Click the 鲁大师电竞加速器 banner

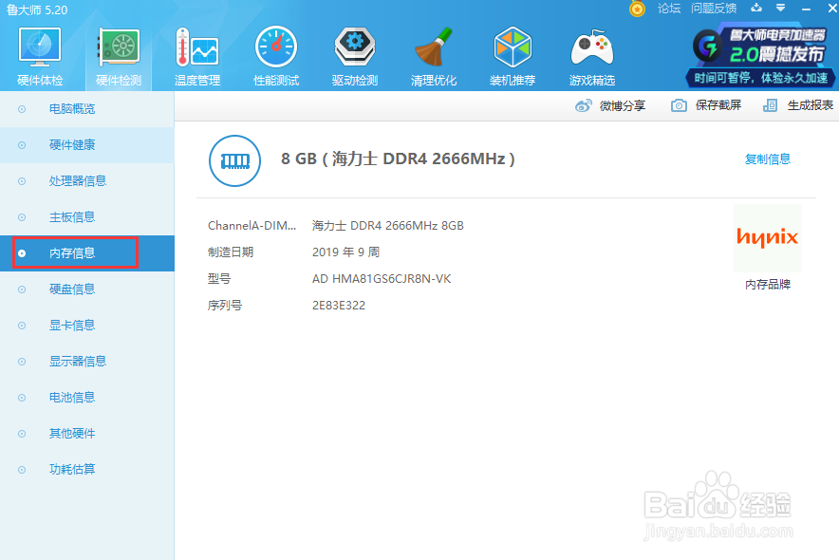760,55
